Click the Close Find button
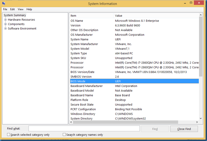This screenshot has height=141, width=207. coord(184,129)
